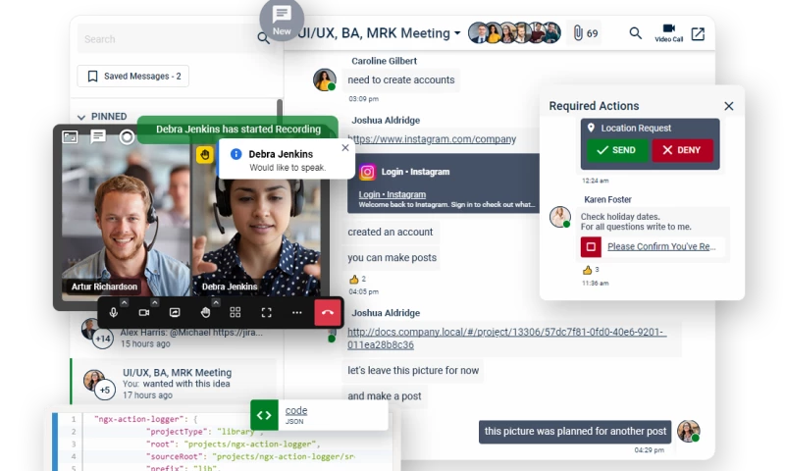Click the group members avatars in header
Screen dimensions: 785x471
click(514, 33)
